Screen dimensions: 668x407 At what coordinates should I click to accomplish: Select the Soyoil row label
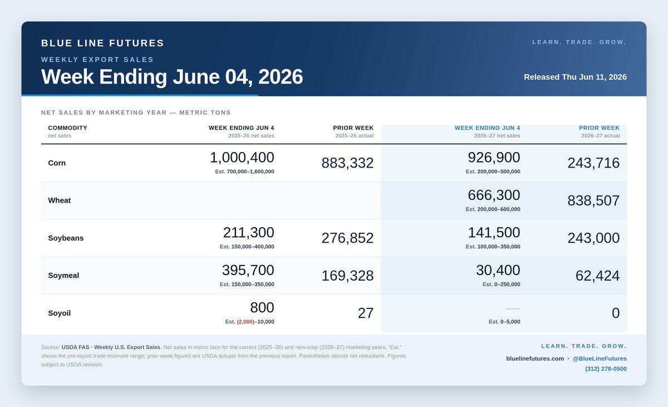click(60, 313)
